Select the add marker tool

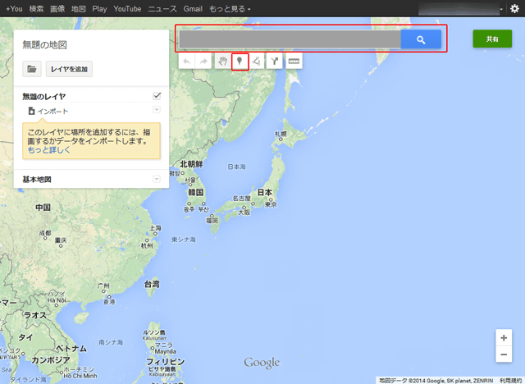point(240,62)
